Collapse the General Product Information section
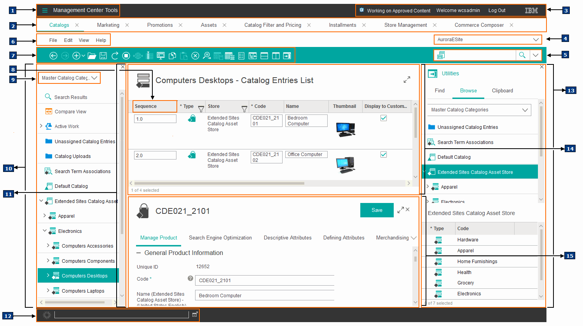The image size is (583, 326). [138, 253]
